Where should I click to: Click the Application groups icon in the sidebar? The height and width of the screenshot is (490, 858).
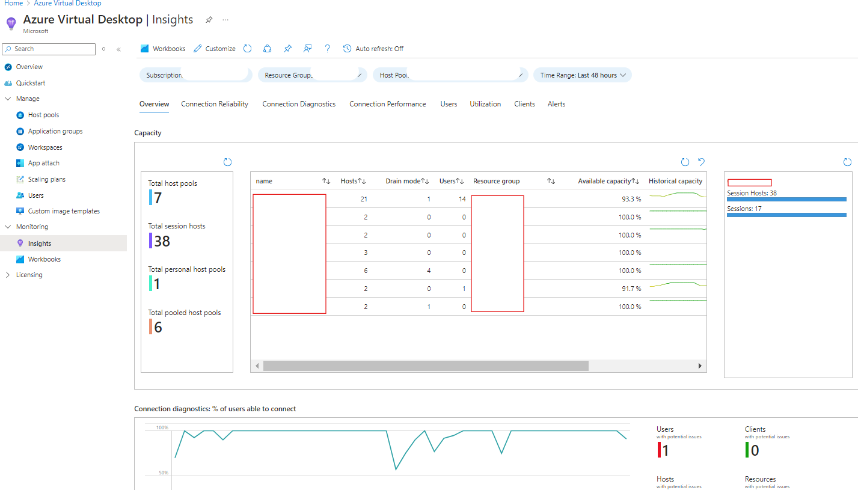click(x=20, y=131)
